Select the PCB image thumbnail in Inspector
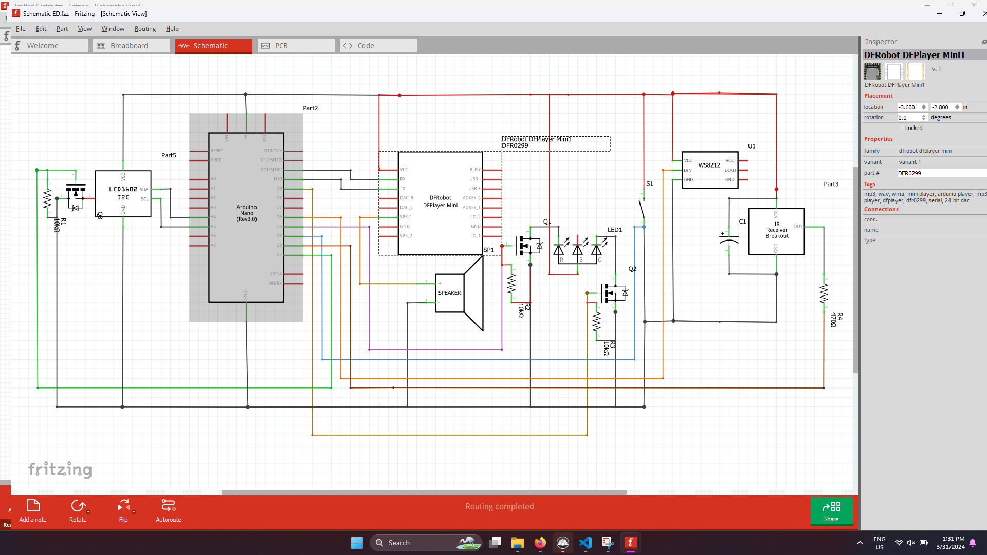This screenshot has height=555, width=987. click(916, 71)
